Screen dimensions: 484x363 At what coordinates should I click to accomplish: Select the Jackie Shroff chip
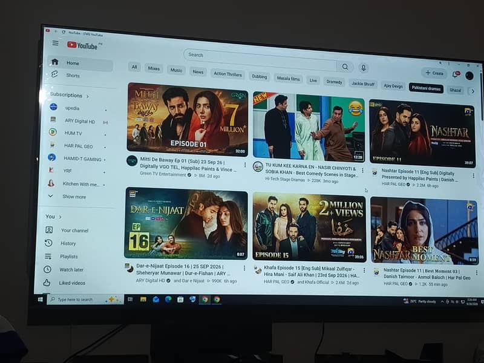363,84
